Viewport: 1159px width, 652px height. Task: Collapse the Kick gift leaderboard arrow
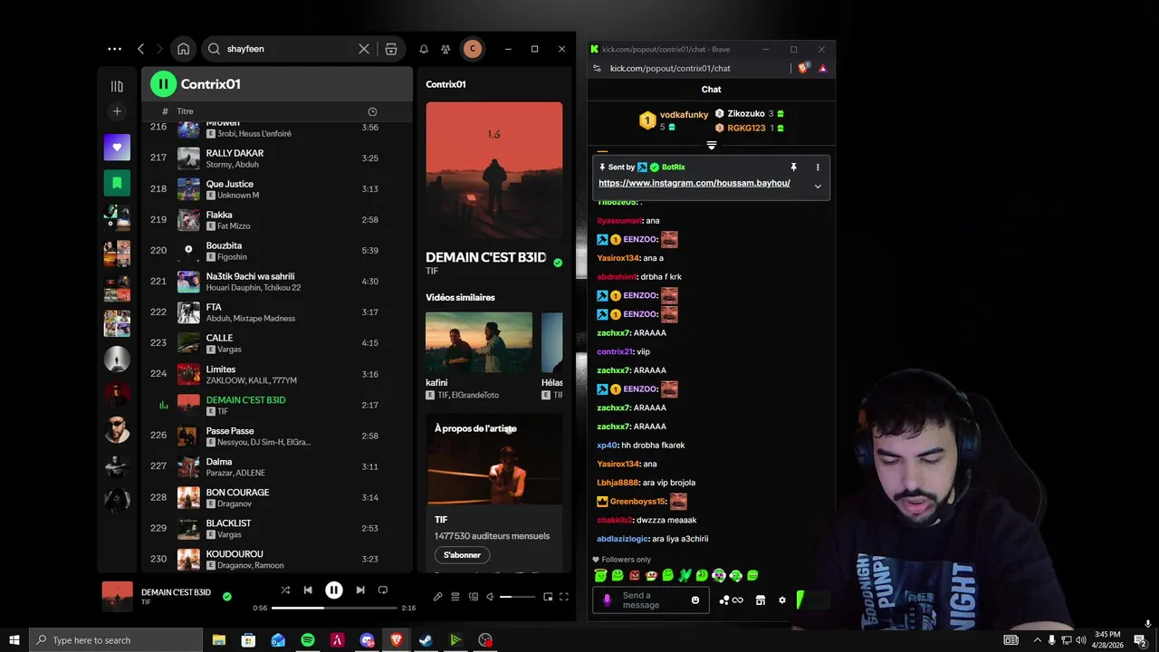(x=712, y=145)
